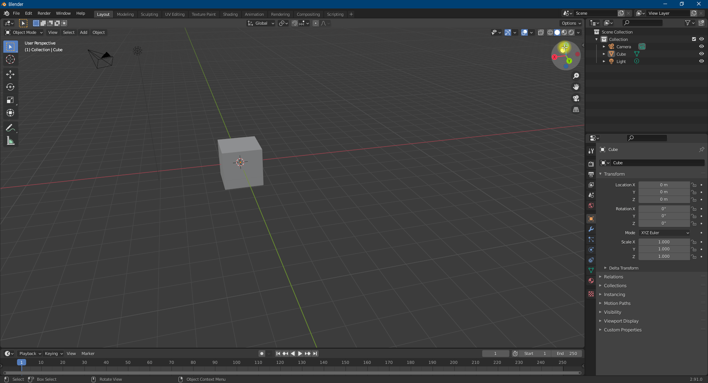Toggle lock for Scale X
The height and width of the screenshot is (383, 708).
click(694, 242)
